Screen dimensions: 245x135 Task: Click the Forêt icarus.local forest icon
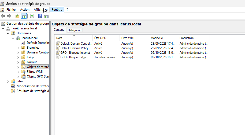[8, 28]
